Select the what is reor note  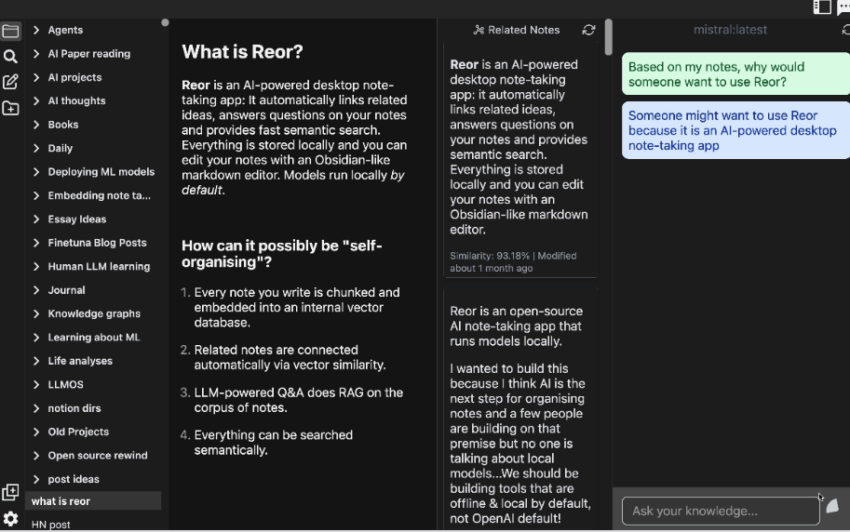point(93,501)
